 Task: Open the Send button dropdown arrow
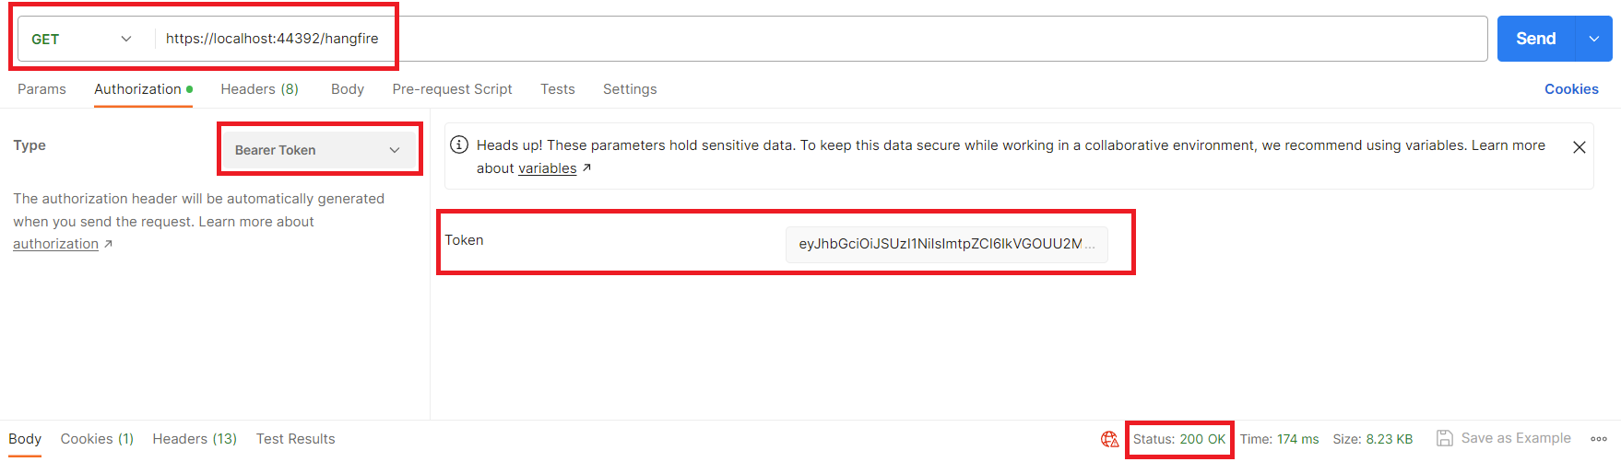1594,39
